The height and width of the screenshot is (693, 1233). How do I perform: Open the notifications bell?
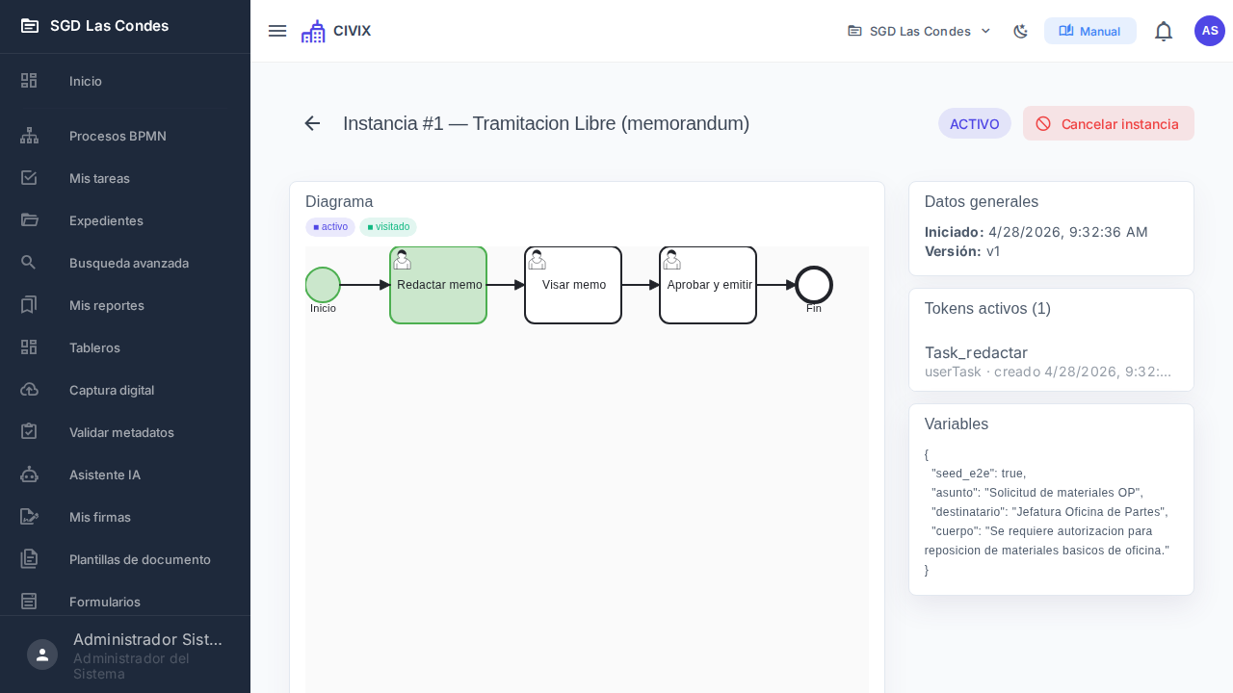[1164, 31]
